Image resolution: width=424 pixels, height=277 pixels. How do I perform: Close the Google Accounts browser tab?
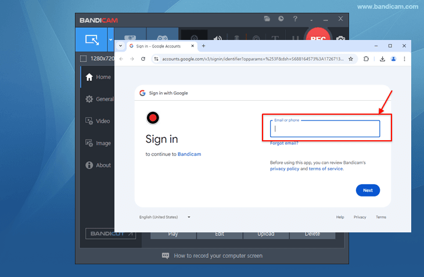(192, 46)
